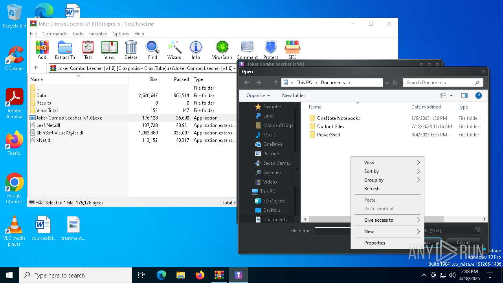Open Firefox desktop shortcut

tap(14, 143)
